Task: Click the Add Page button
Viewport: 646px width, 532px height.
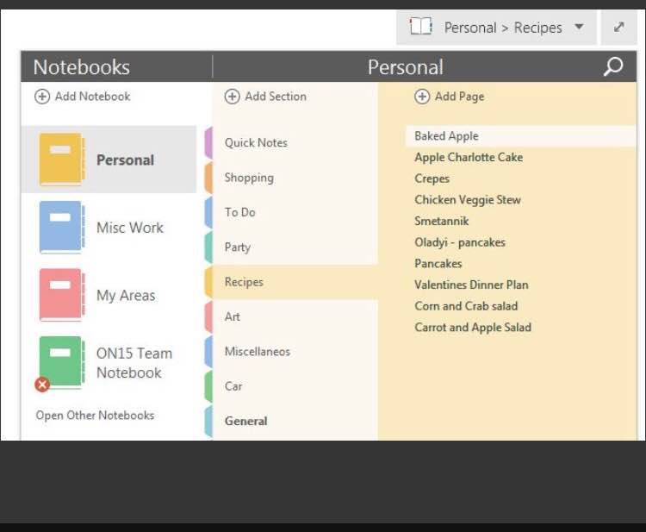Action: pyautogui.click(x=450, y=97)
